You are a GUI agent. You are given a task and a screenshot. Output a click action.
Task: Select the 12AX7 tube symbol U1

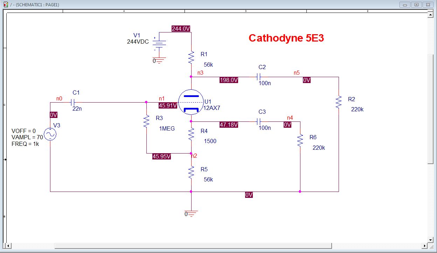(x=191, y=103)
